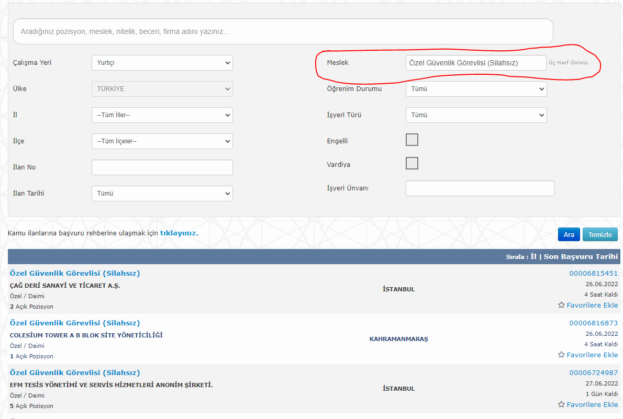
Task: Click star icon for ÇAĞ DERİ listing
Action: [561, 305]
